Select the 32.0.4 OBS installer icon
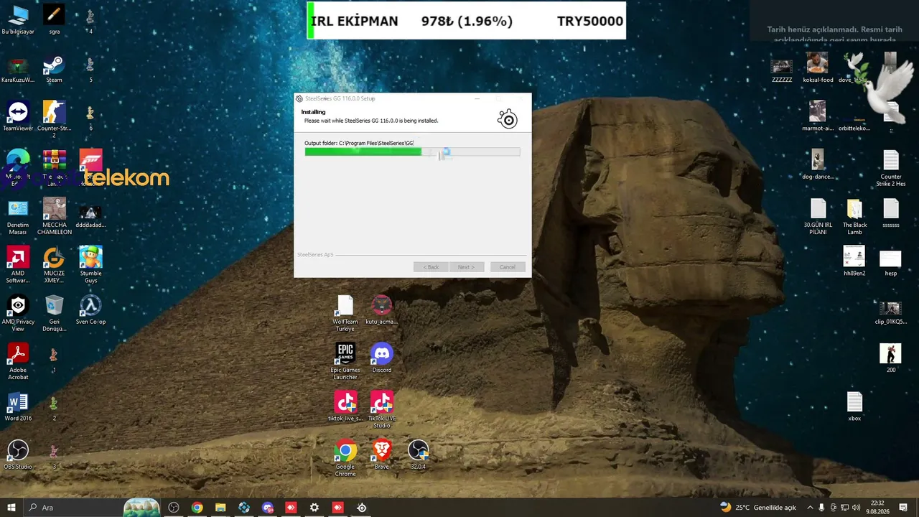Image resolution: width=919 pixels, height=517 pixels. (x=418, y=455)
